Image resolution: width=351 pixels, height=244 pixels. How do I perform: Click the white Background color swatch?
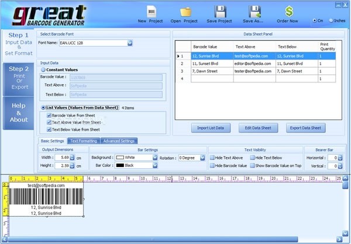tap(122, 158)
